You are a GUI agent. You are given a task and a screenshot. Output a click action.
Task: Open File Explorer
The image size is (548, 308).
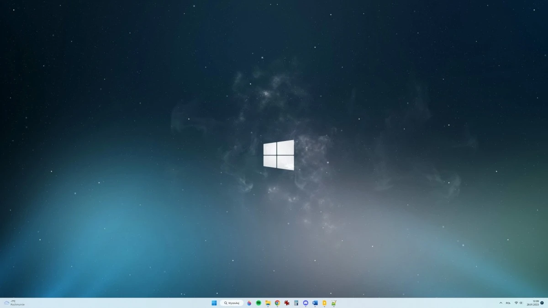(x=268, y=303)
